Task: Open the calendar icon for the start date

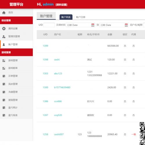Action: click(x=93, y=25)
